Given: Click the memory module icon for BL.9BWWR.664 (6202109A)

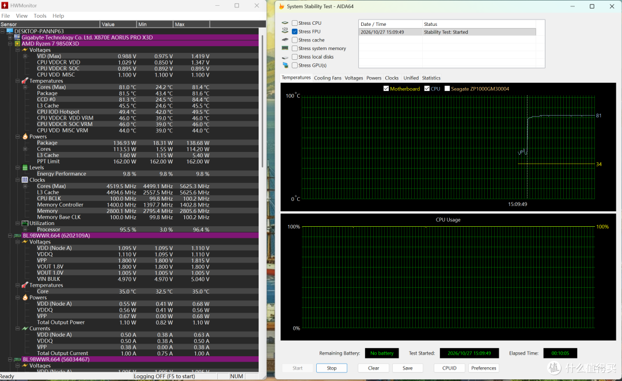Looking at the screenshot, I should tap(17, 235).
